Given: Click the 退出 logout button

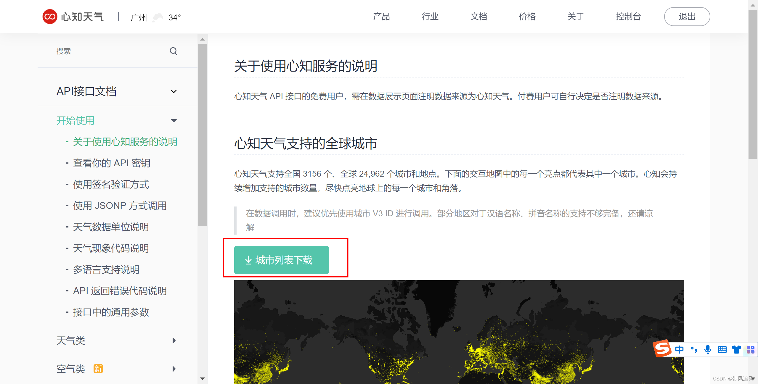Looking at the screenshot, I should click(x=687, y=17).
